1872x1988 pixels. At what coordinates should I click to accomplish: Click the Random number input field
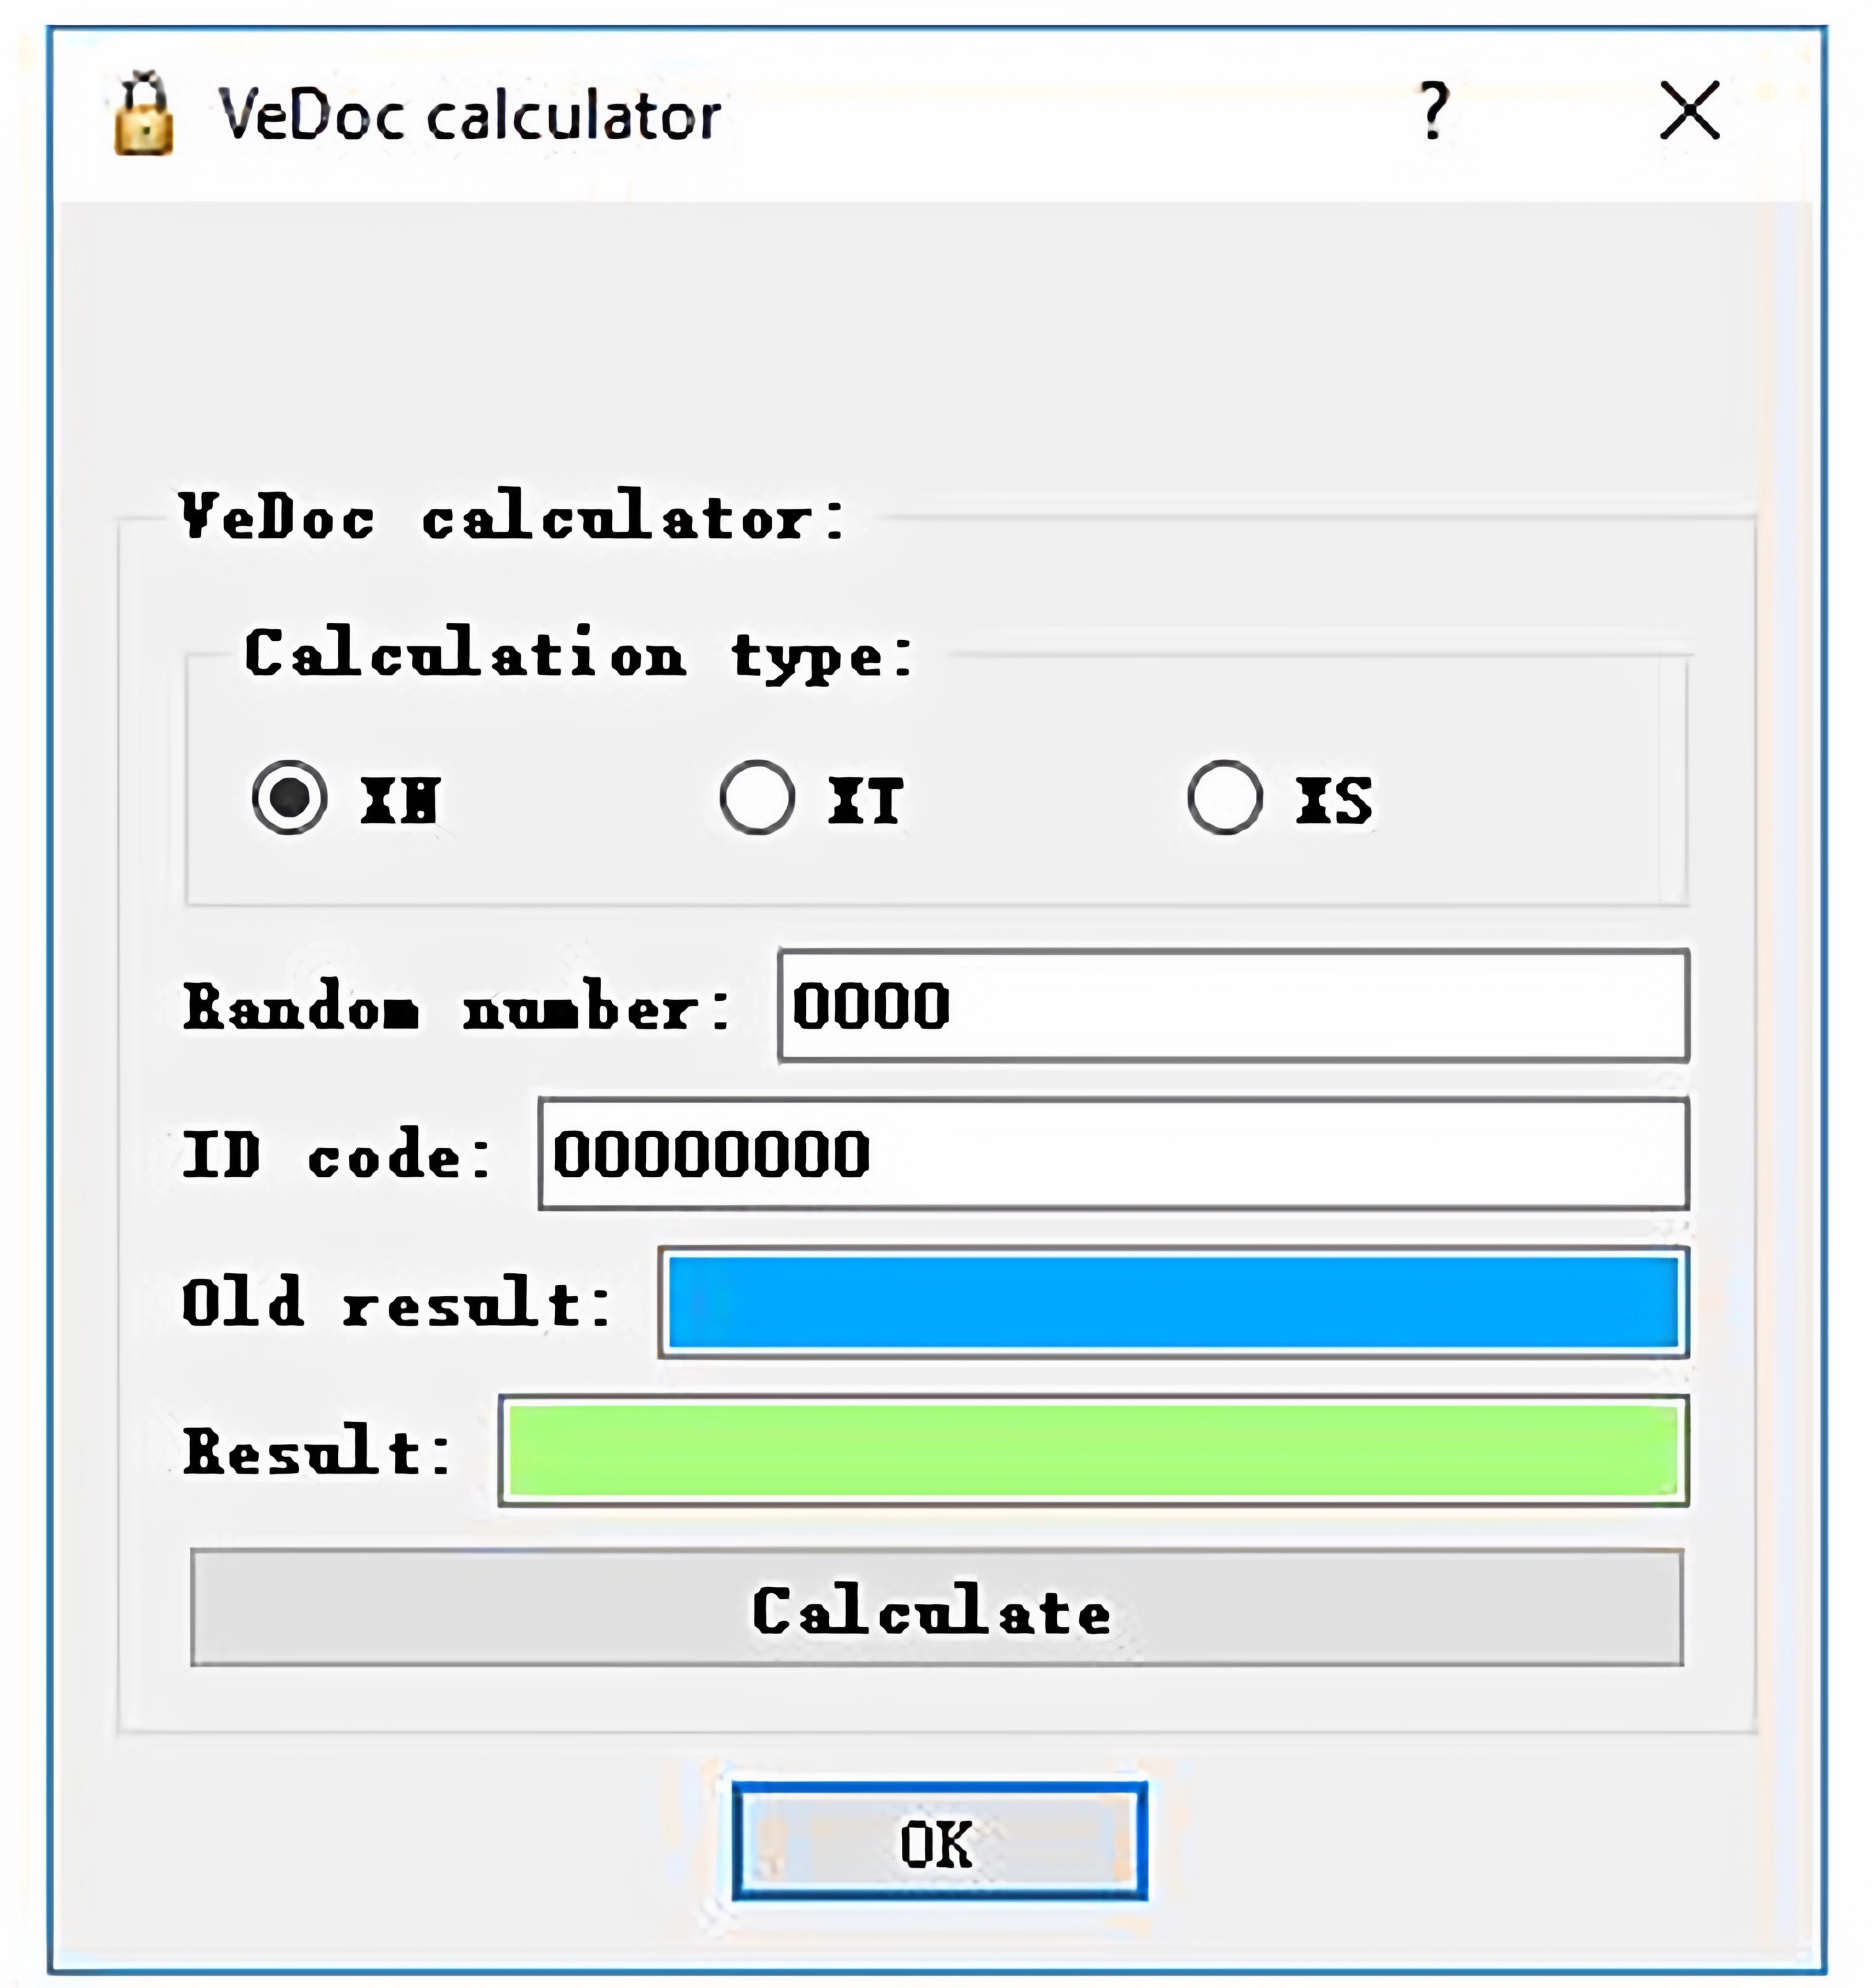pos(1233,1006)
